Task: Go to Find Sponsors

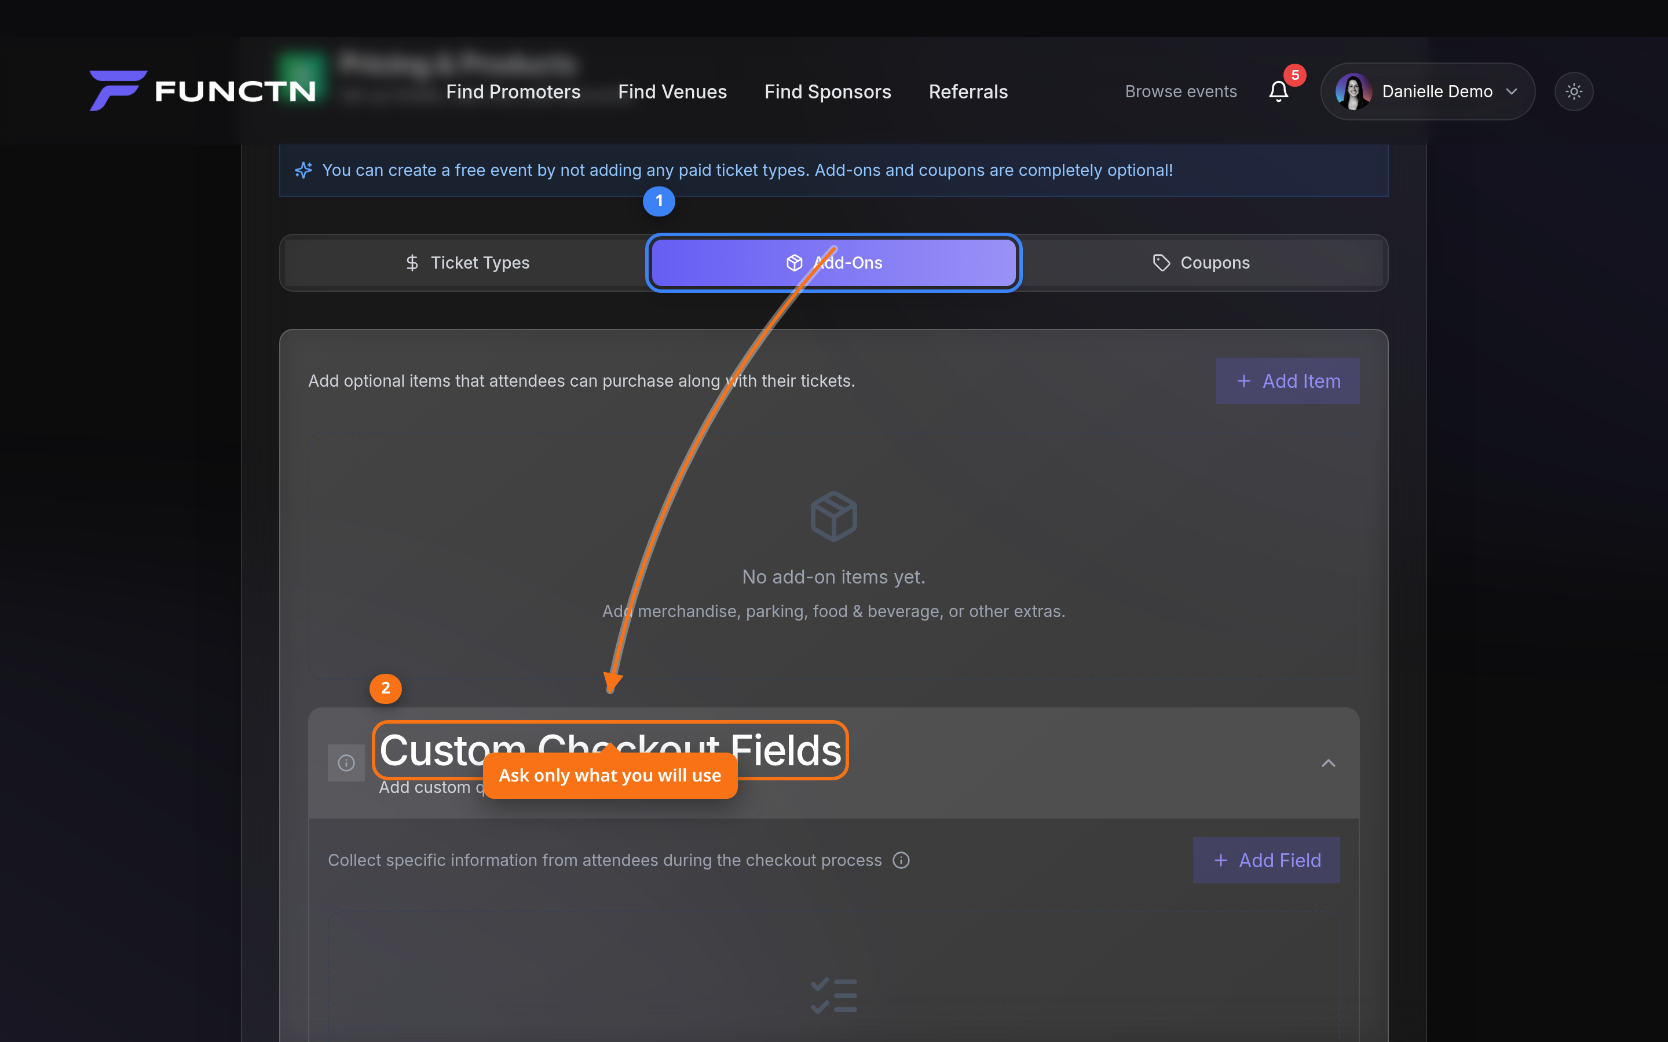Action: (827, 91)
